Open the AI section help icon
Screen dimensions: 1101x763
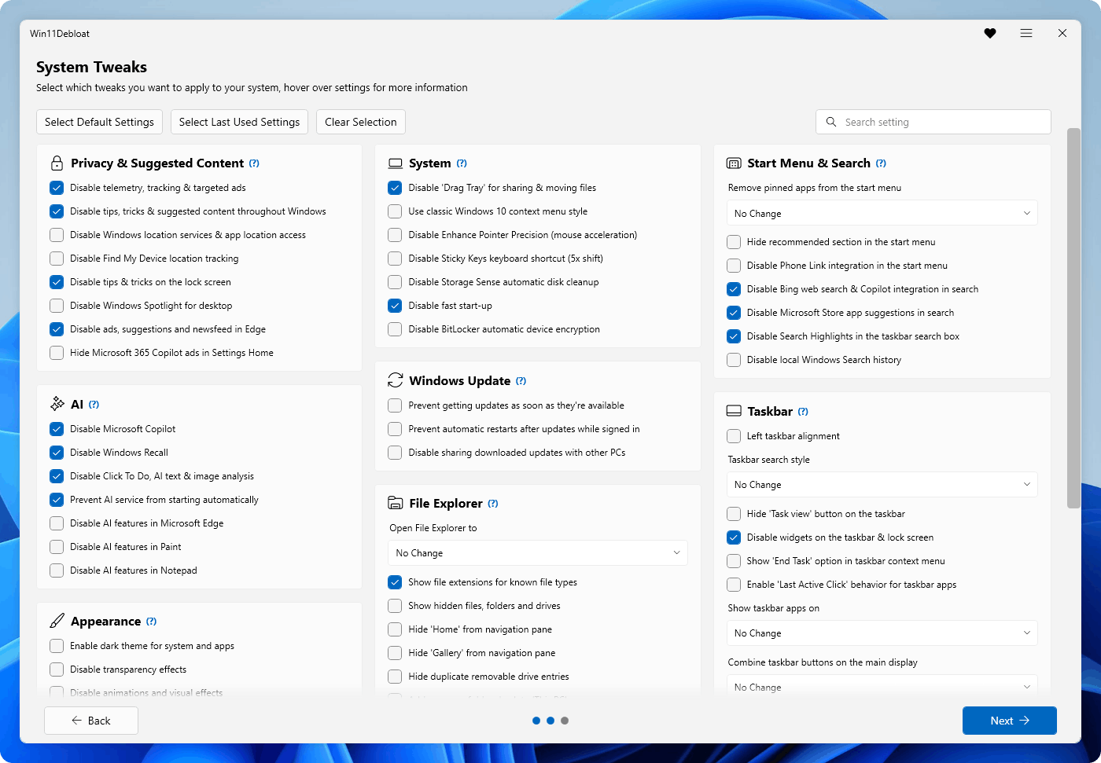94,404
